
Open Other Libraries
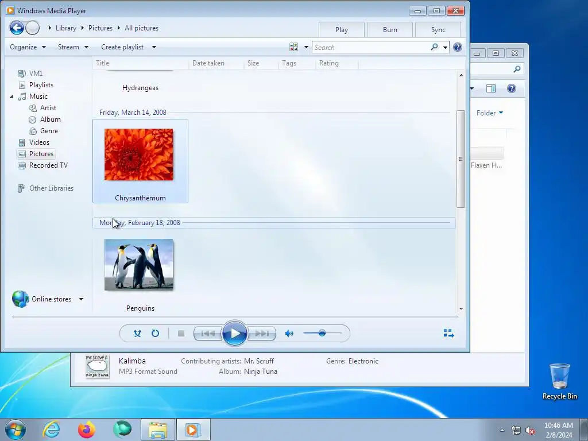[51, 188]
